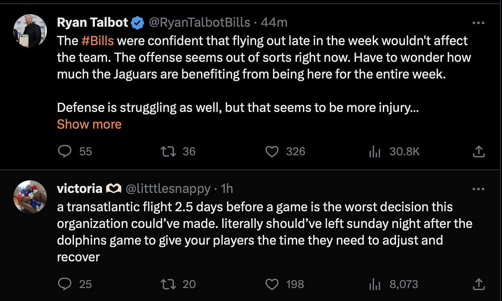The width and height of the screenshot is (502, 301).
Task: View analytics for victoria's tweet
Action: 375,284
